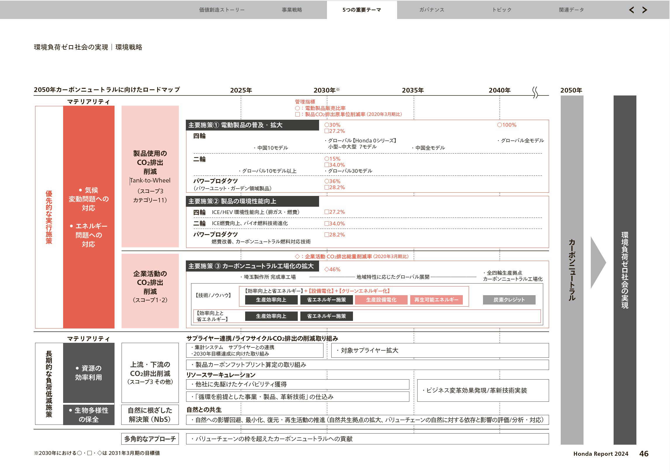Click the 対象サプライヤー拡大 box
This screenshot has height=473, width=670.
coord(440,350)
